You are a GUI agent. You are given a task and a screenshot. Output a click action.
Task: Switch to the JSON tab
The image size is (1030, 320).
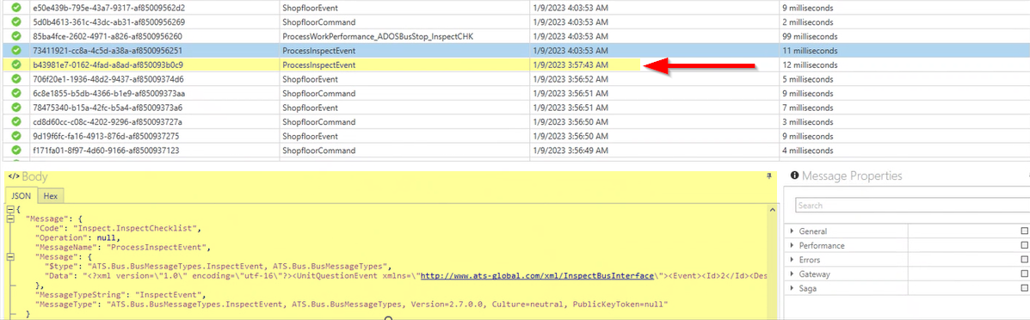pos(21,196)
